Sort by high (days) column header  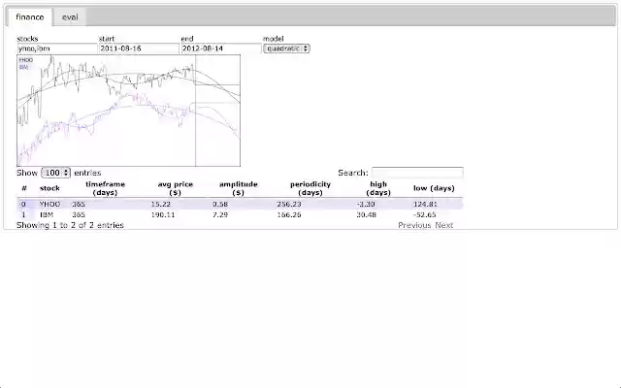click(x=378, y=188)
